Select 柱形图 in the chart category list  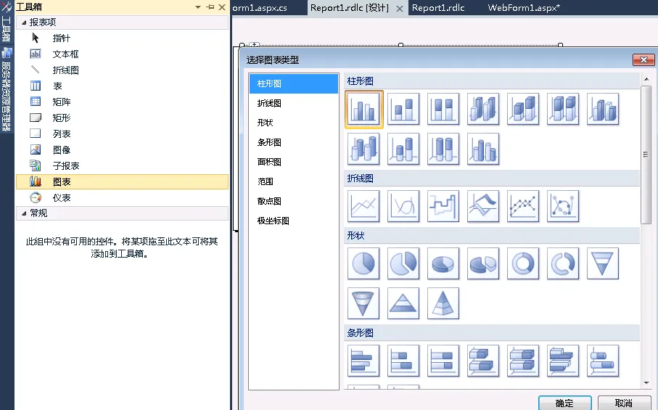pos(294,83)
